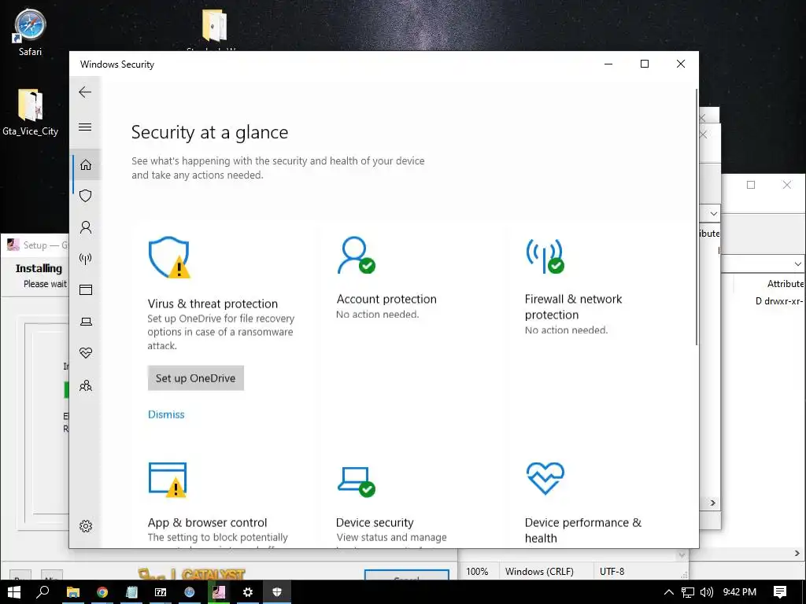Open Account protection person icon in sidebar

(x=86, y=227)
